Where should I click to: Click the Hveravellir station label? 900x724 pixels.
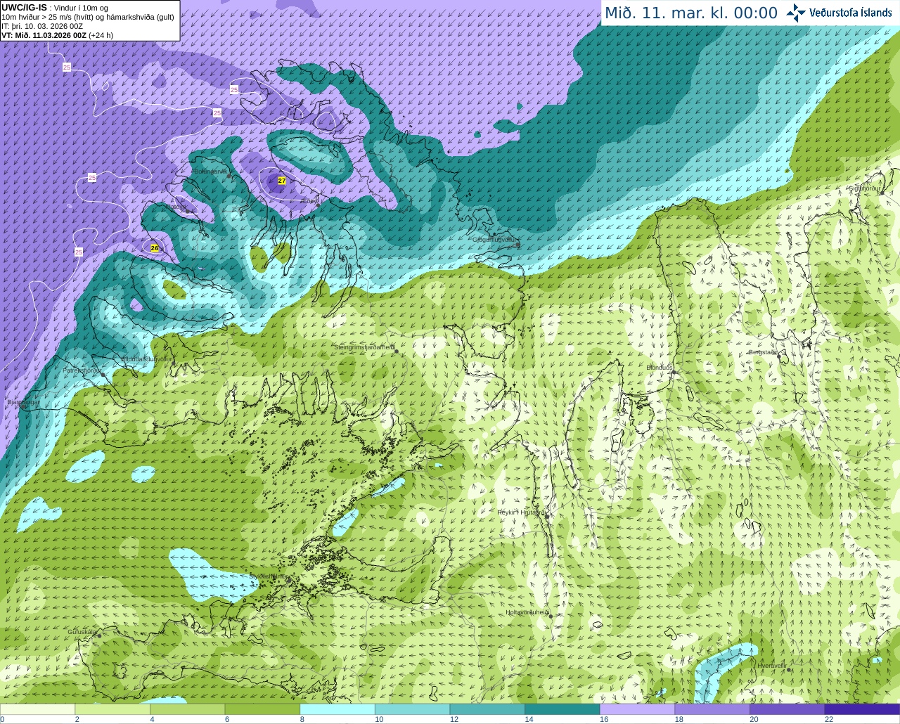772,665
